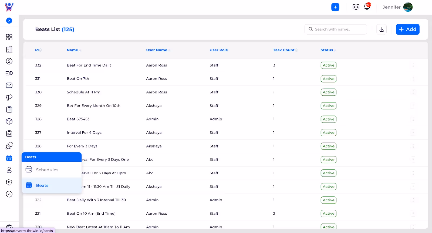Open the 3D box products sidebar icon

pyautogui.click(x=9, y=121)
